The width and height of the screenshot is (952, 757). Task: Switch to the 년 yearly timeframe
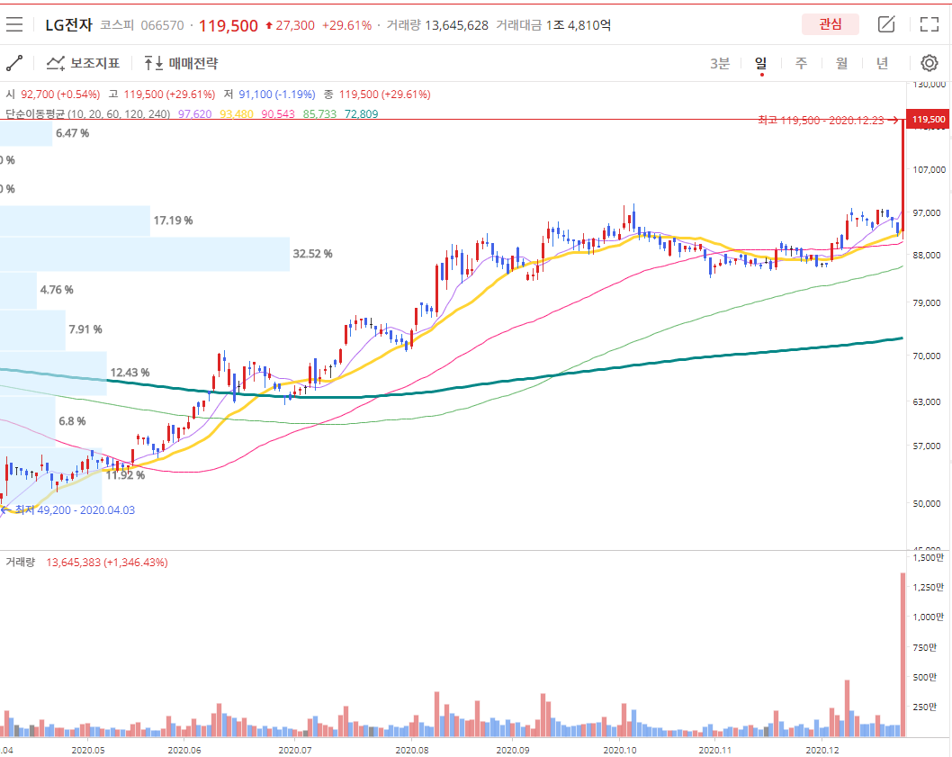pos(882,63)
